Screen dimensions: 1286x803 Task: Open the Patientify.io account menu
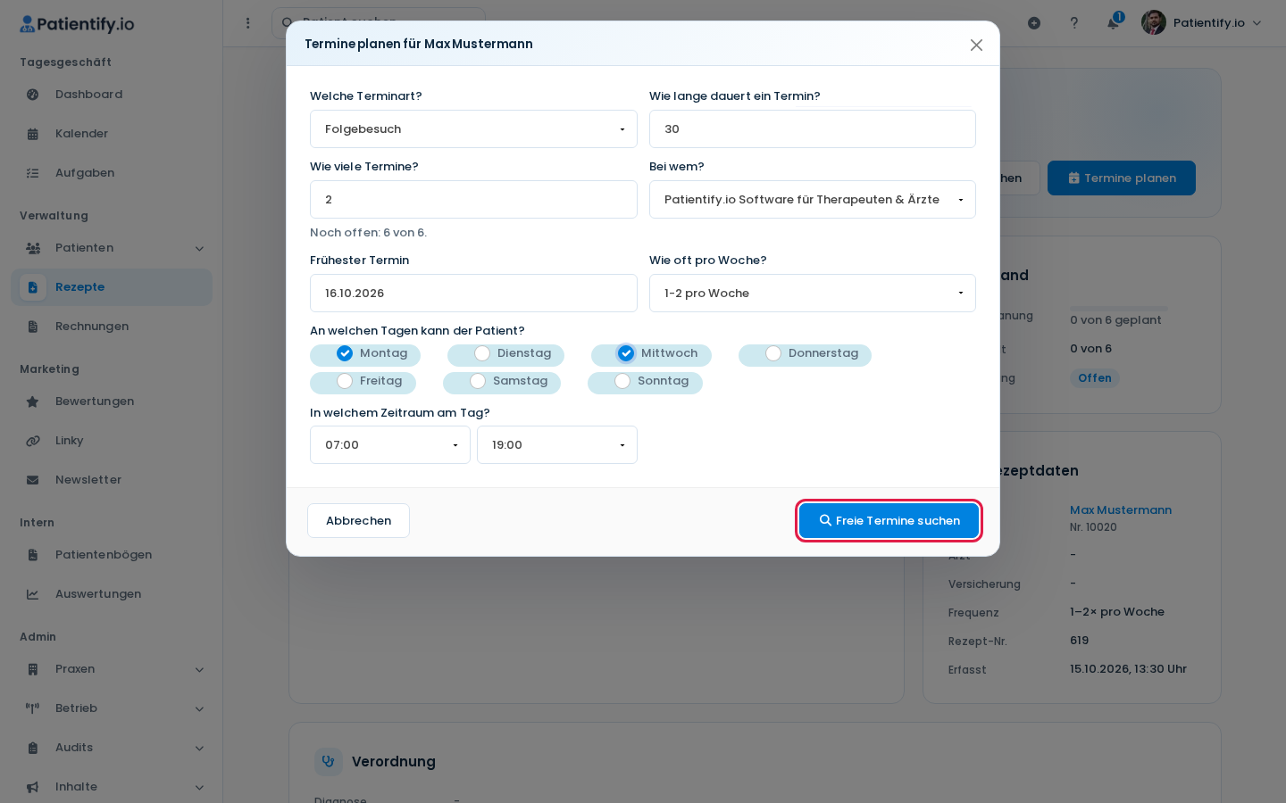click(1202, 23)
